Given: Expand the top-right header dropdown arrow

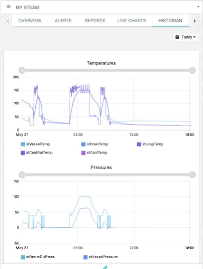Looking at the screenshot, I should [x=198, y=7].
